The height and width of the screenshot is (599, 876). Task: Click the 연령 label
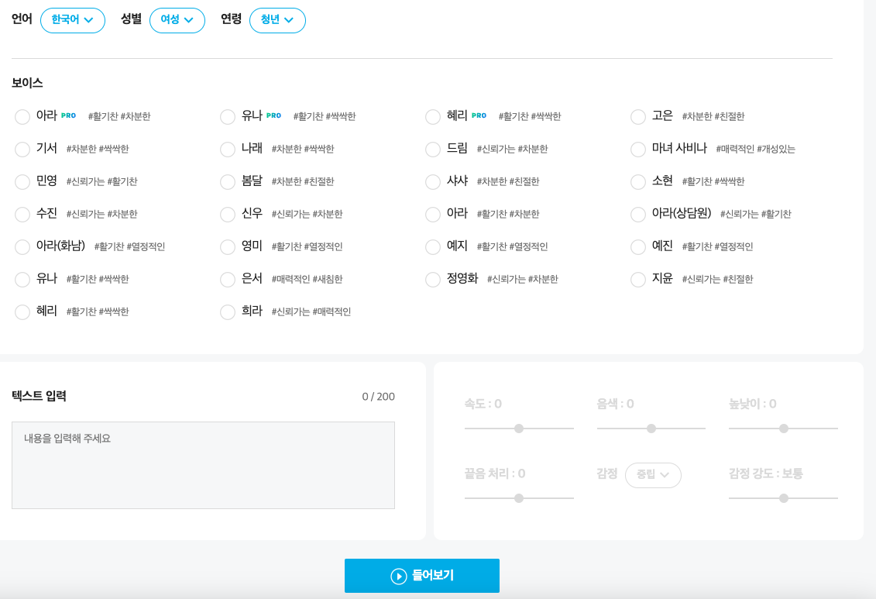pos(232,19)
